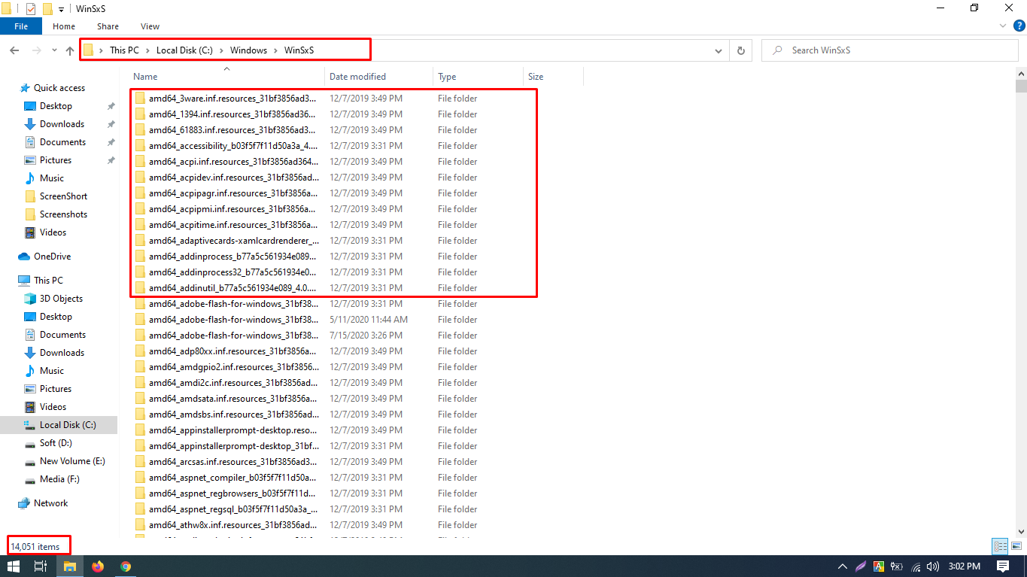
Task: Go back using the Back arrow
Action: pyautogui.click(x=14, y=50)
